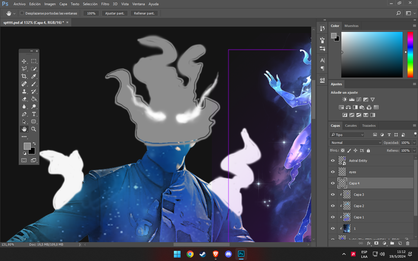Open the Edit Toolbar three-dots menu
The width and height of the screenshot is (418, 261).
click(24, 137)
